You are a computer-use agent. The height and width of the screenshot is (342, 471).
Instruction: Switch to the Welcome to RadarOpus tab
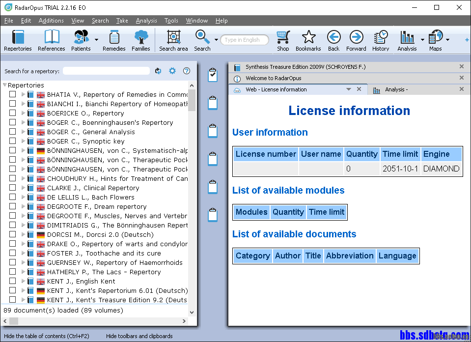274,78
